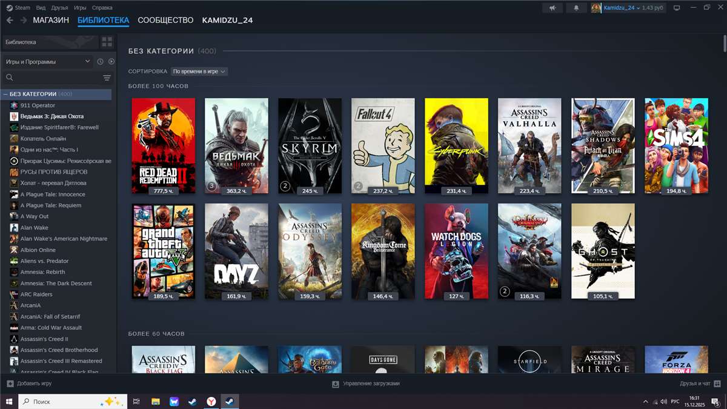The image size is (727, 409).
Task: Click the downloads icon next to Управление загрузками
Action: (x=335, y=384)
